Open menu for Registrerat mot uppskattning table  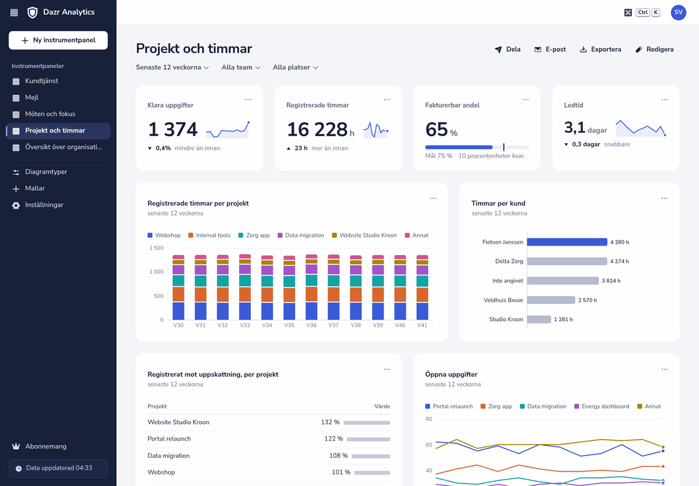387,370
